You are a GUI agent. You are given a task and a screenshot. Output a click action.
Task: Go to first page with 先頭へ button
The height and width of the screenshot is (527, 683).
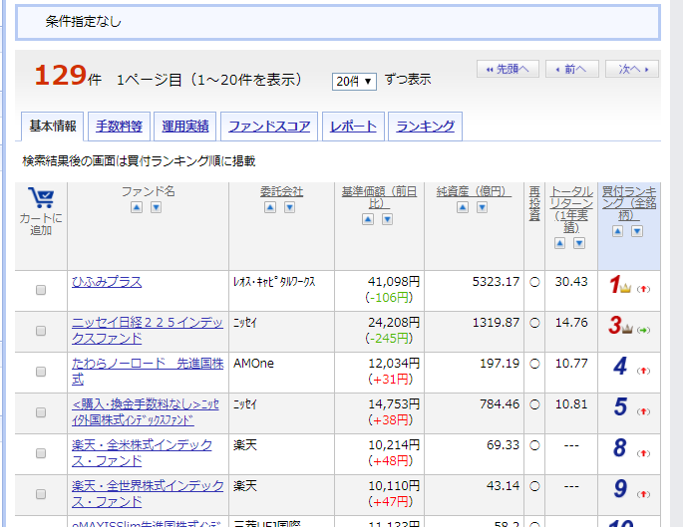508,69
